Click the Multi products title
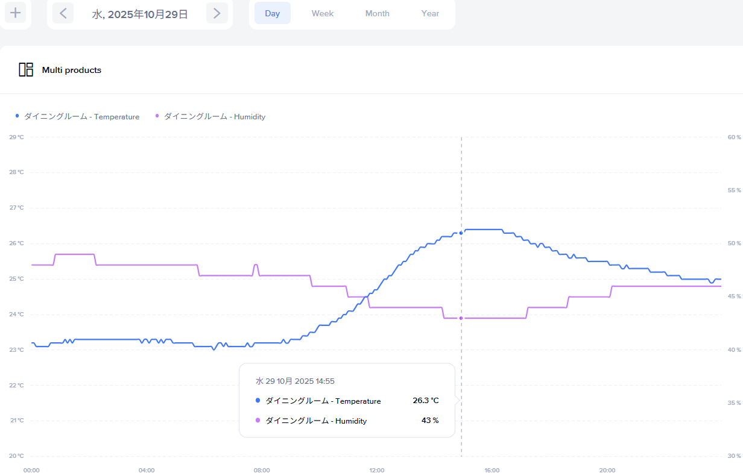 (72, 70)
